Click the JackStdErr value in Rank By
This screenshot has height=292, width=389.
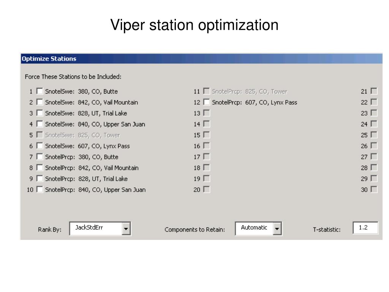tap(89, 228)
